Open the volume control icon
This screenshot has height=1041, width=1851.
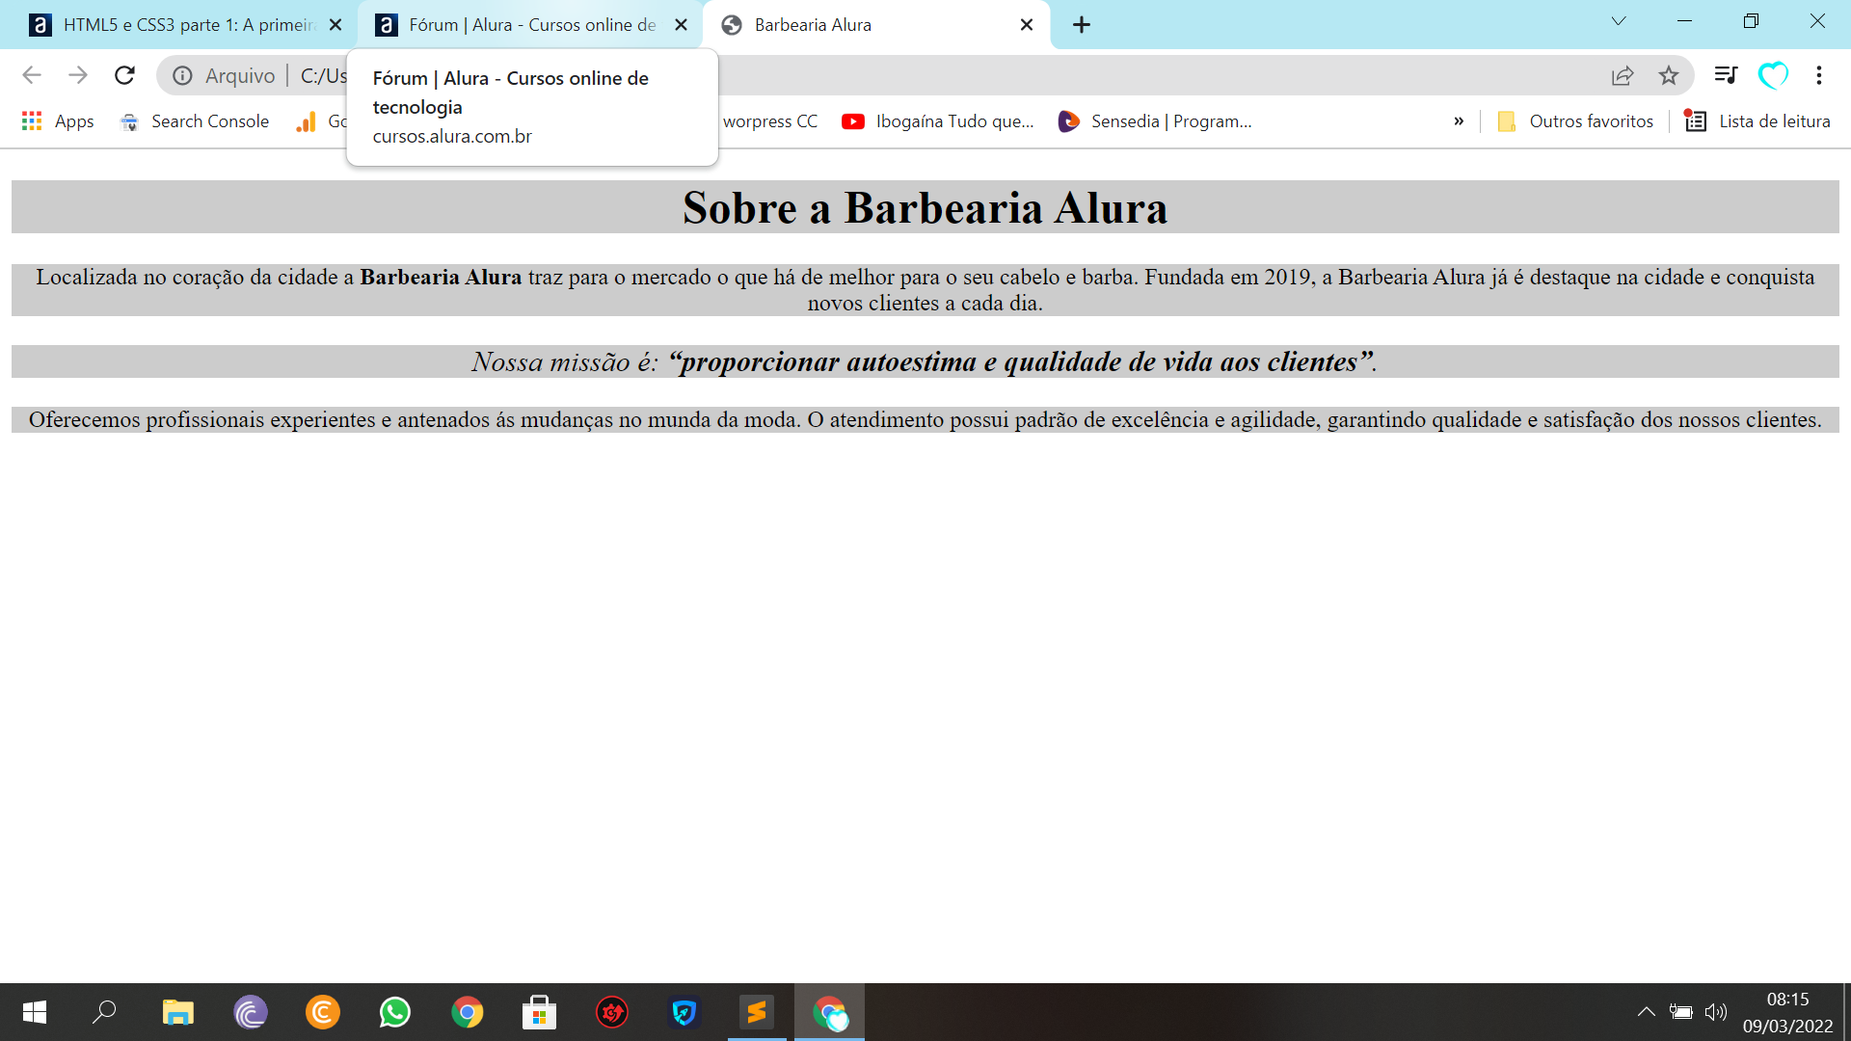[1716, 1012]
